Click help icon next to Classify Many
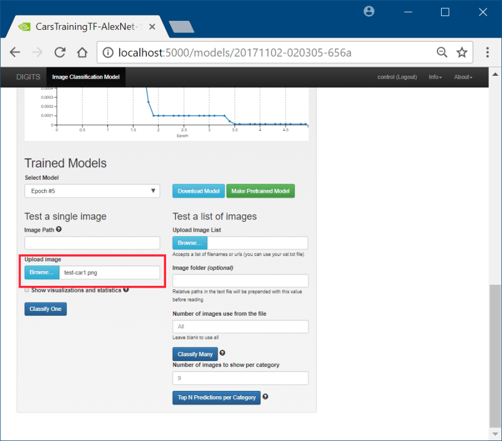The height and width of the screenshot is (441, 502). 222,353
